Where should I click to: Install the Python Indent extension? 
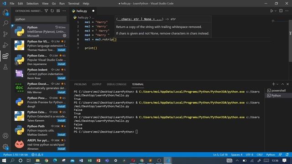click(x=62, y=78)
